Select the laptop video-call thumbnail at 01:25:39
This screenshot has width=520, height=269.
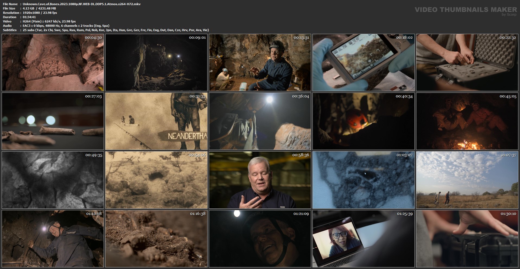[363, 239]
